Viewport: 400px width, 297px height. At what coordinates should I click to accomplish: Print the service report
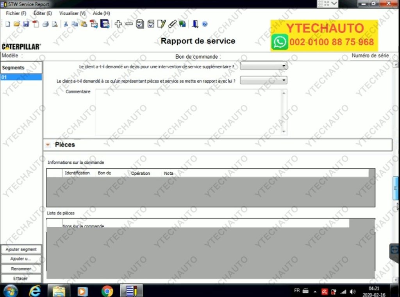coord(46,24)
